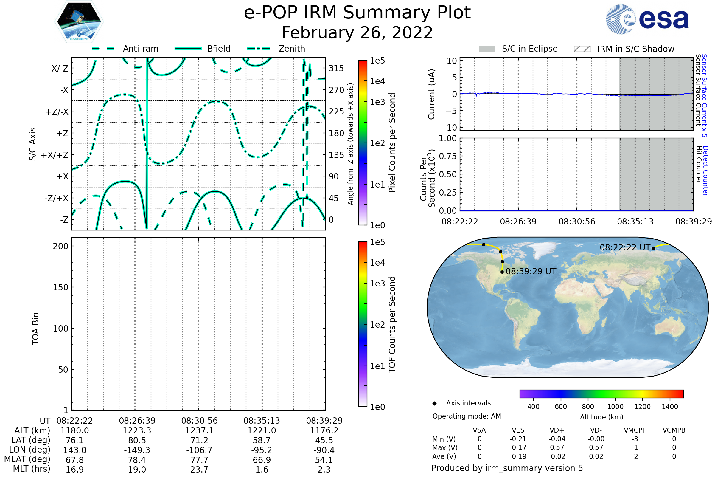Screen dimensions: 715x477
Task: Click the gray S/C in Eclipse legend patch
Action: [487, 49]
